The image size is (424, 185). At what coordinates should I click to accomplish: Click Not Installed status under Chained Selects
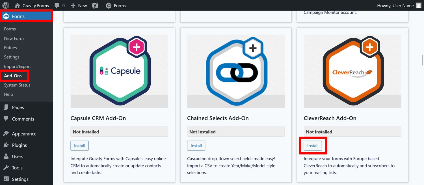(236, 132)
